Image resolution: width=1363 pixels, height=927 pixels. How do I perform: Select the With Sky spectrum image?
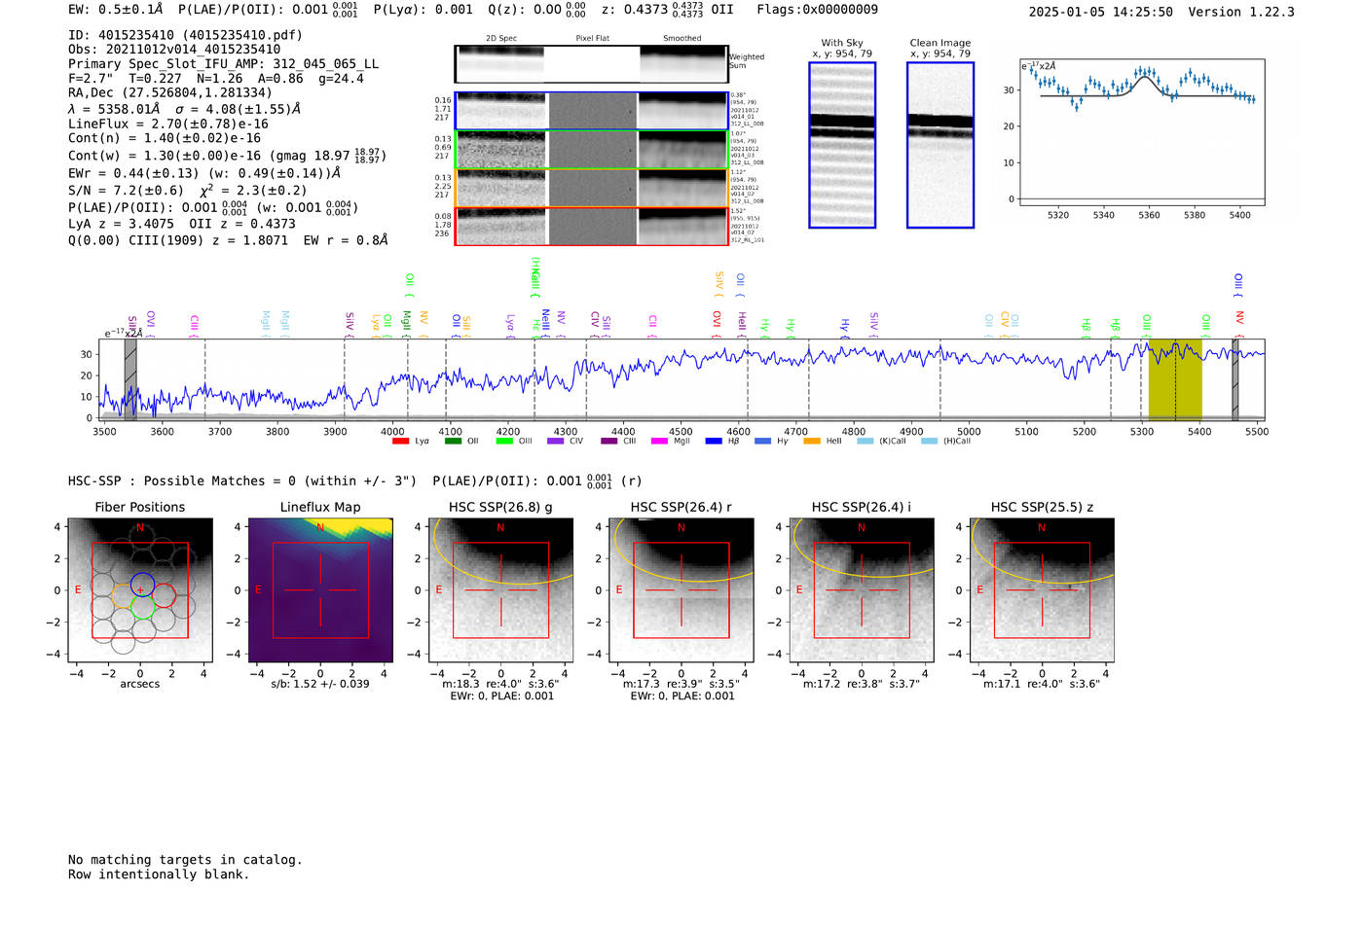pyautogui.click(x=842, y=145)
